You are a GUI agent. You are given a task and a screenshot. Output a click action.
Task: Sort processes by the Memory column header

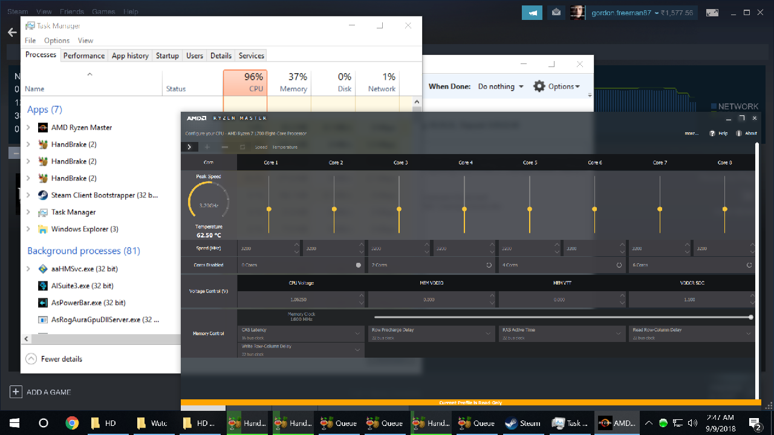click(x=289, y=83)
